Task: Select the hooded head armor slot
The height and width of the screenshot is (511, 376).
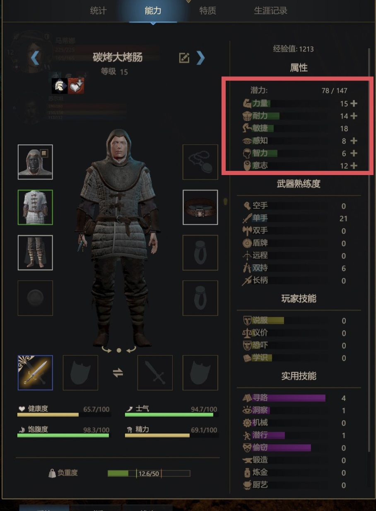Action: click(x=35, y=162)
